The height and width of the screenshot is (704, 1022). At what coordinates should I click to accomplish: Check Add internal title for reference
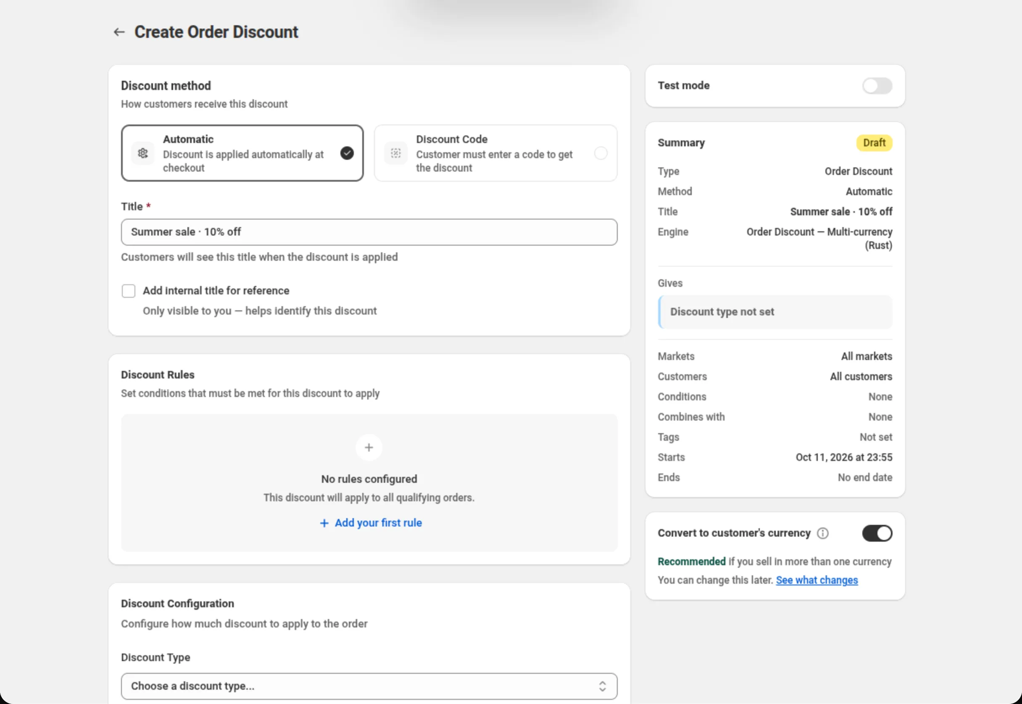pos(129,291)
